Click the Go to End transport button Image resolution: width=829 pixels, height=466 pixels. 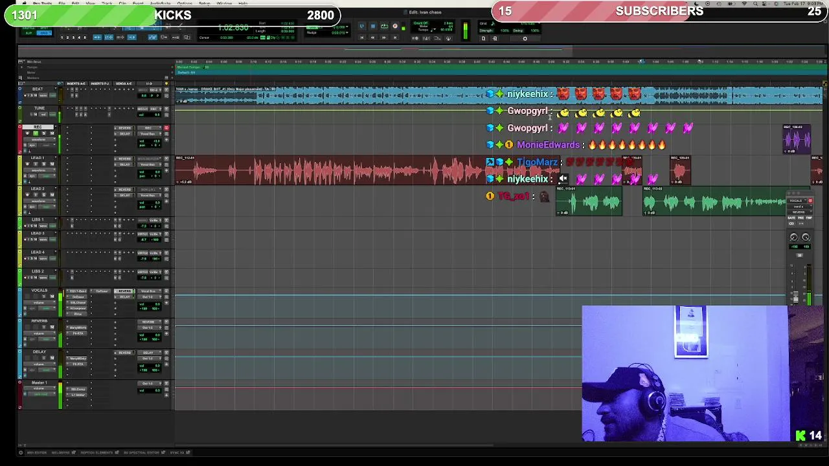395,38
